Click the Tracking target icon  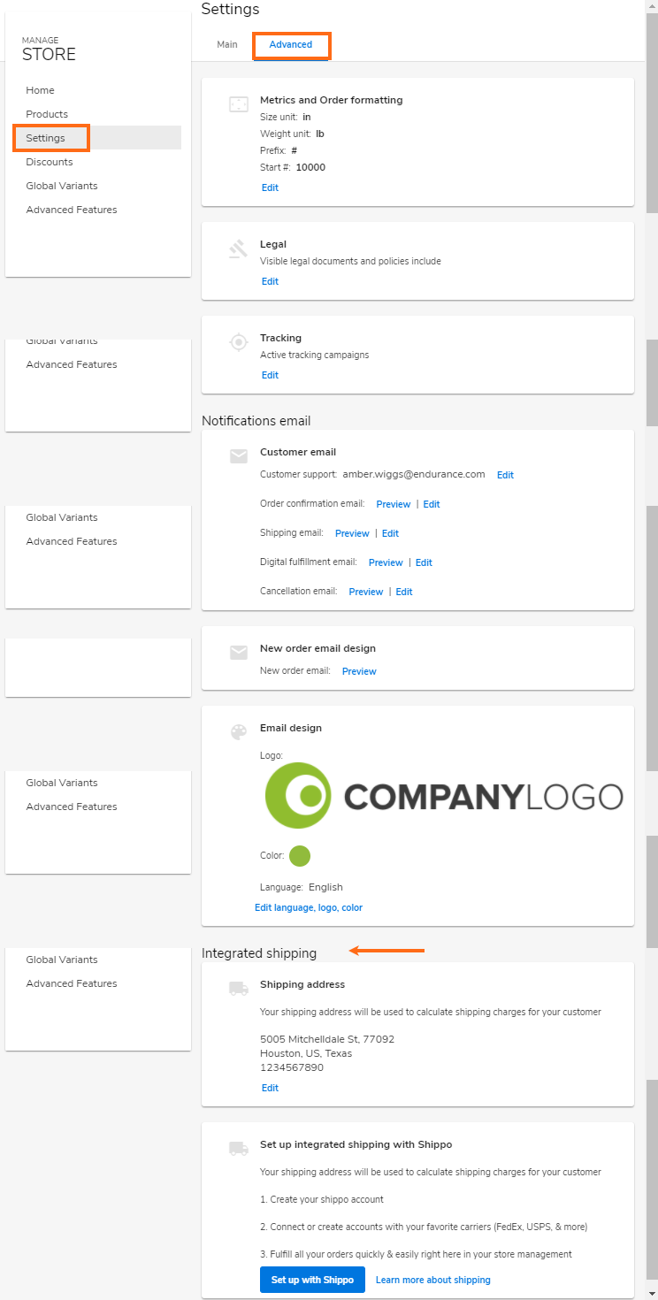[x=238, y=341]
